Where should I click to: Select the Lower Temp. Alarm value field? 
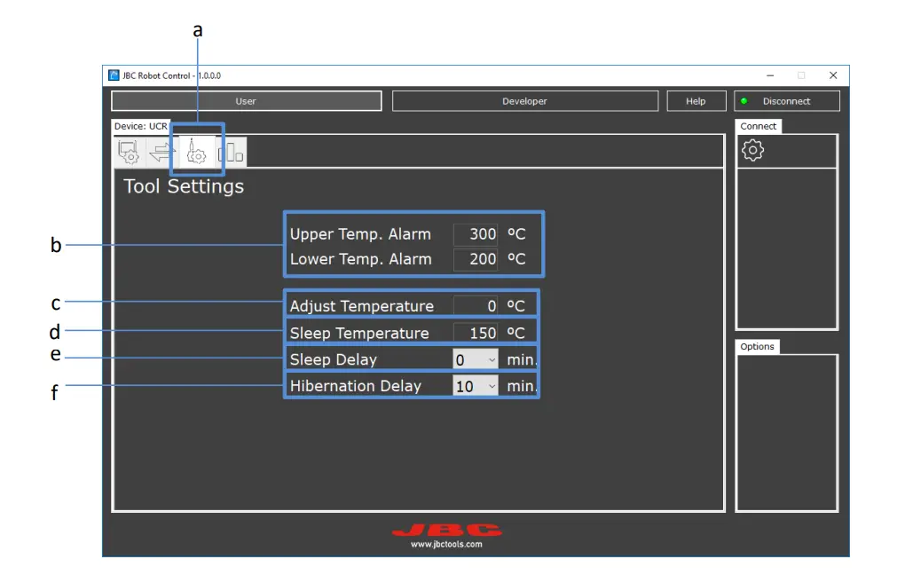pos(475,259)
